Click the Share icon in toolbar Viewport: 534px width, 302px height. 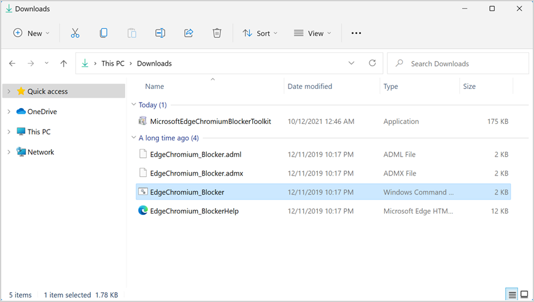click(188, 33)
